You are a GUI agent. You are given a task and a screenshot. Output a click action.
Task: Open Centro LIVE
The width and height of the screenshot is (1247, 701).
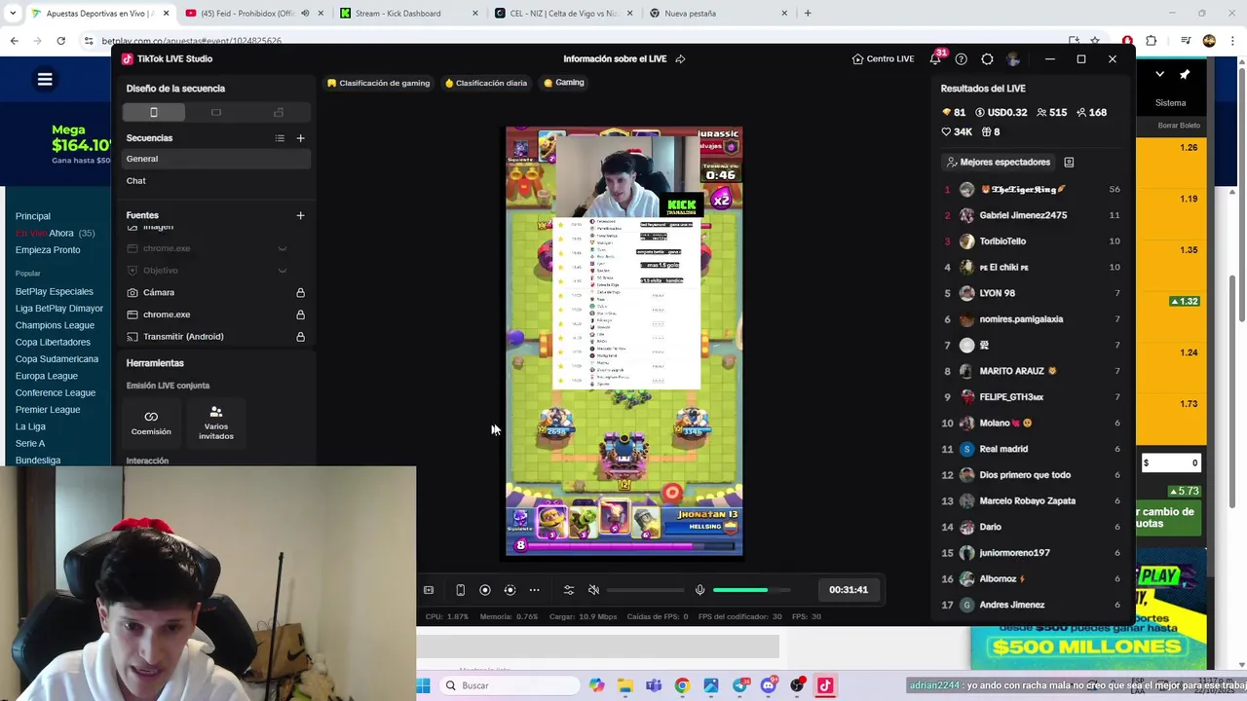883,59
